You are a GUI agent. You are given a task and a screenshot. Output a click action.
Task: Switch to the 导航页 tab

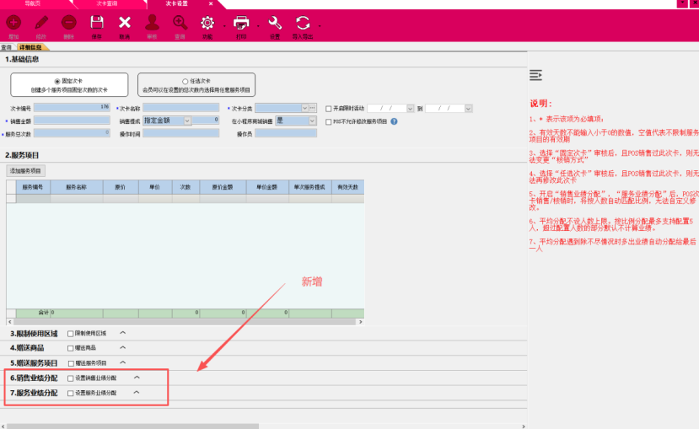(33, 3)
